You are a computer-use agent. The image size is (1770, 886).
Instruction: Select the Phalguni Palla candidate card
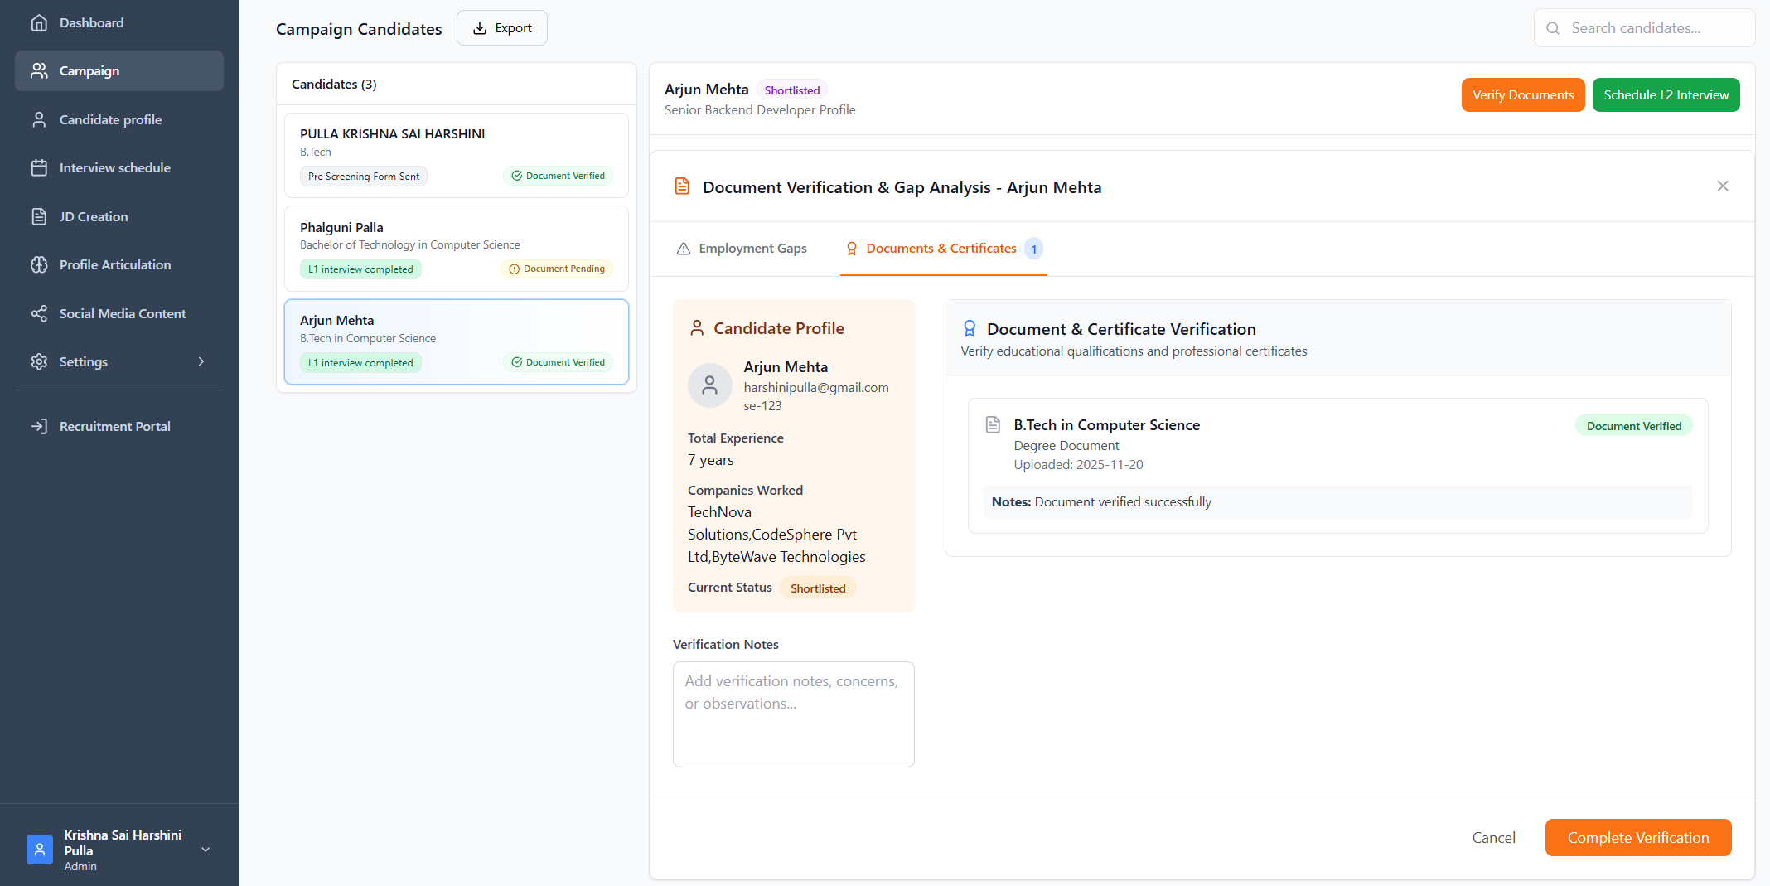pyautogui.click(x=457, y=249)
